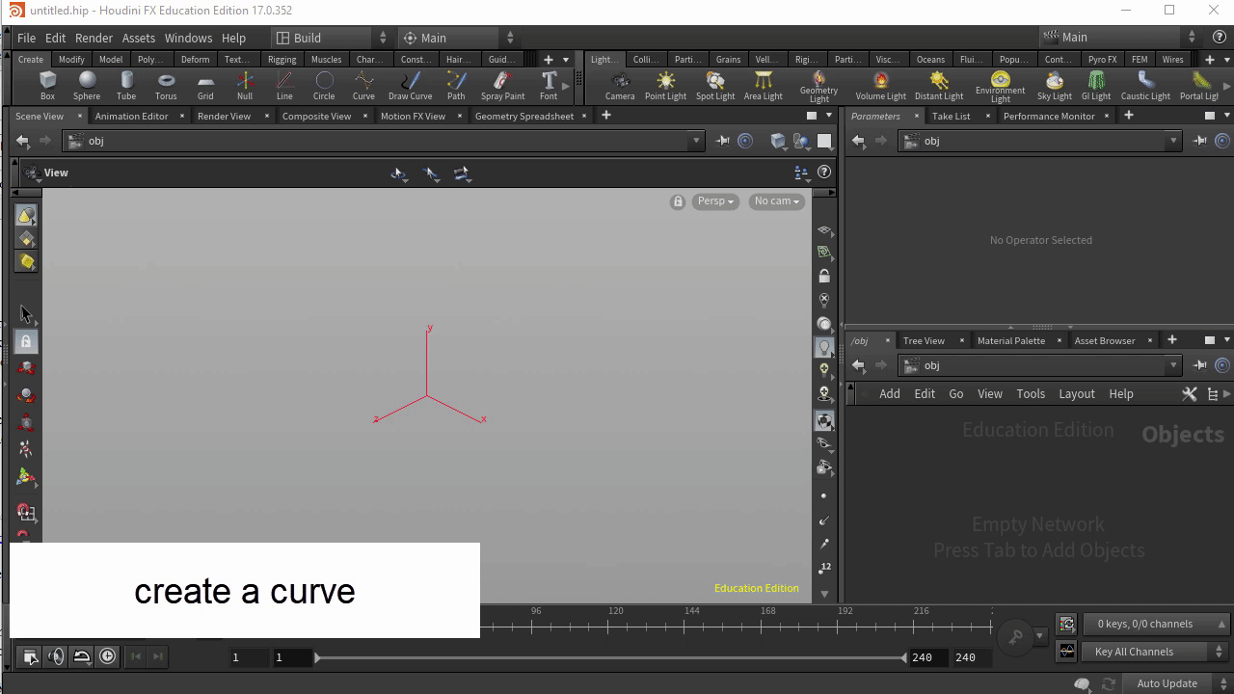
Task: Select the Curve shelf tool
Action: pyautogui.click(x=363, y=85)
